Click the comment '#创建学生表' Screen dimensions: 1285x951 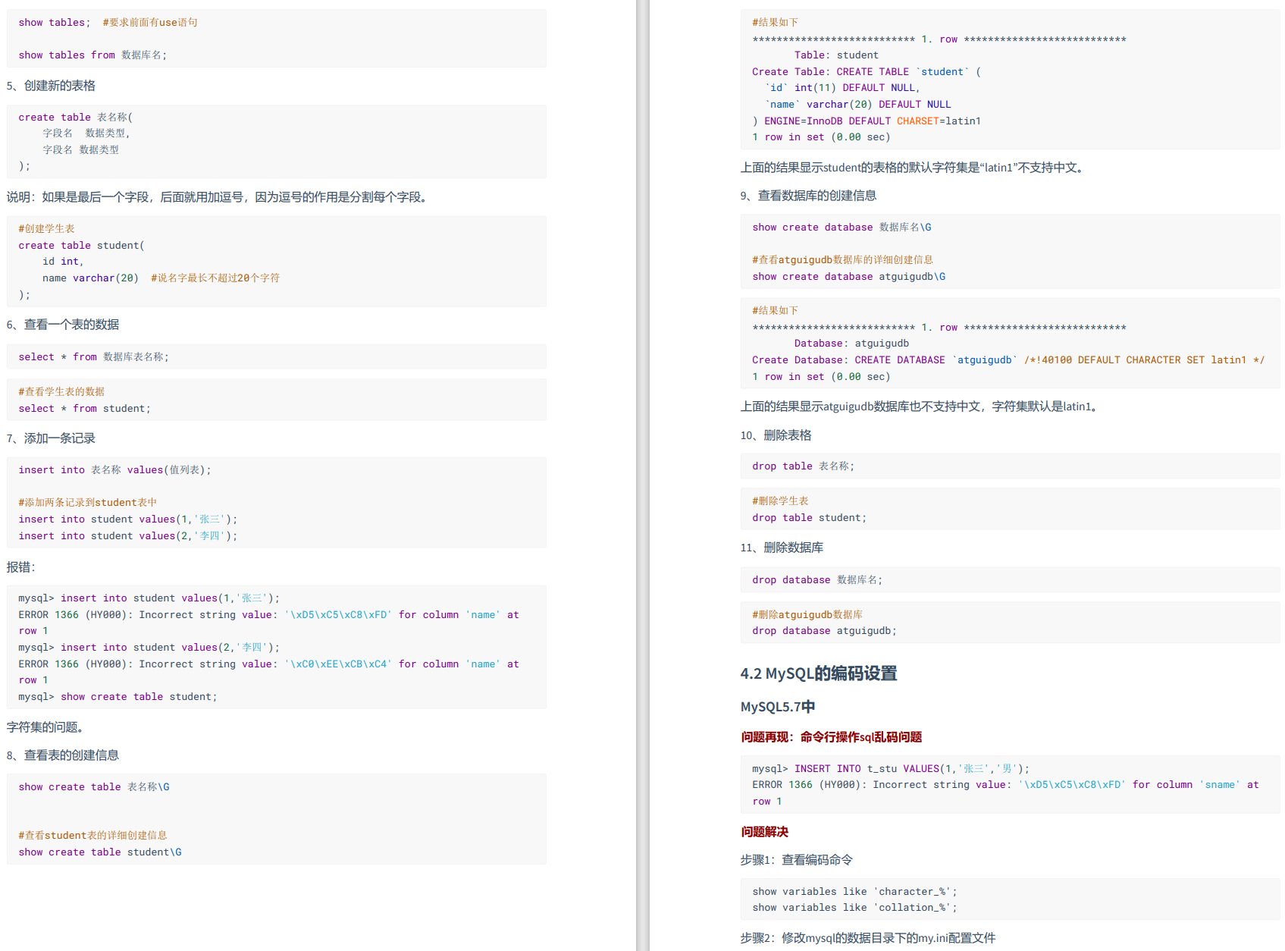pyautogui.click(x=46, y=229)
